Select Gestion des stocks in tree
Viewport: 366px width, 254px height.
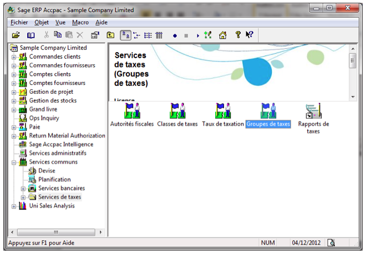pyautogui.click(x=53, y=100)
